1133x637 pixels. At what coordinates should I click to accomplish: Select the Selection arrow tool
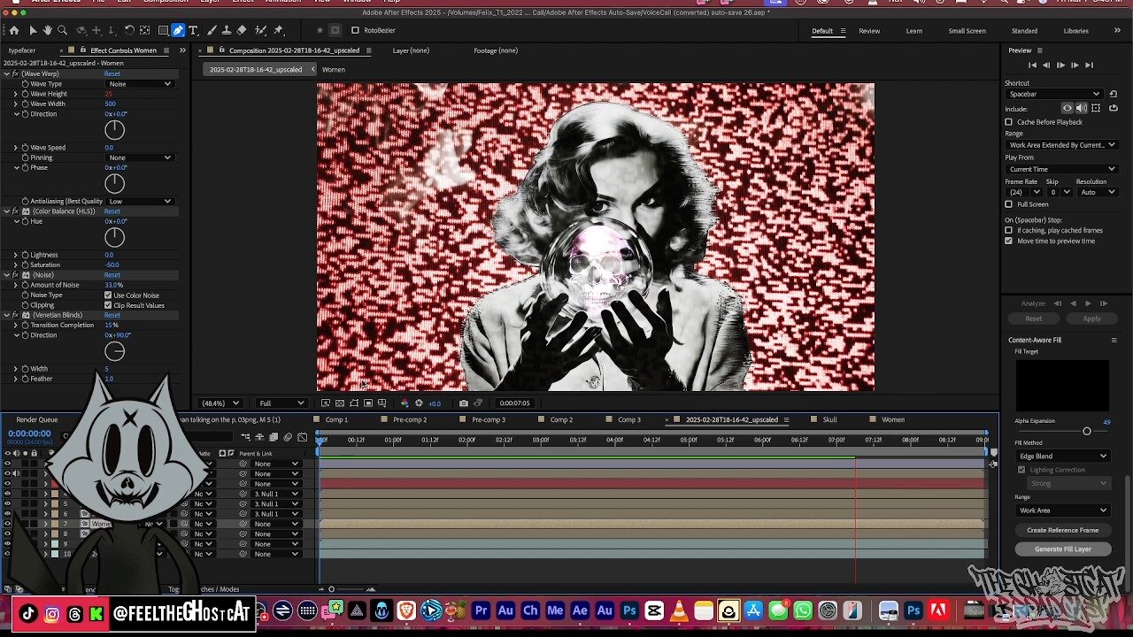tap(33, 30)
